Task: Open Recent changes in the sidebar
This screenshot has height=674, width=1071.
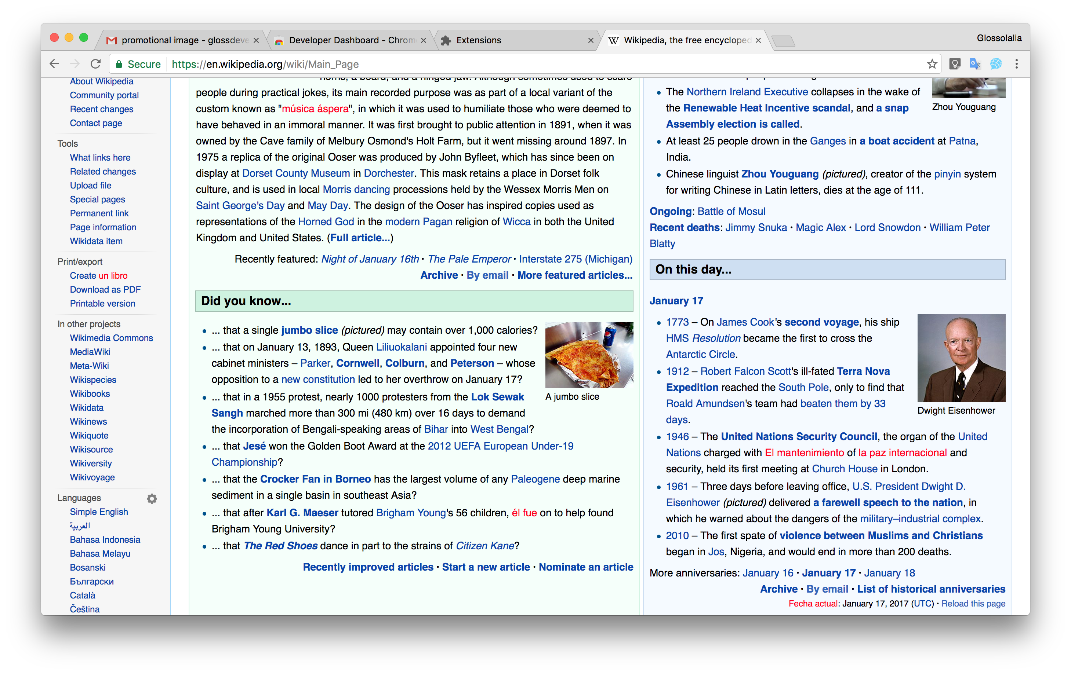Action: [101, 109]
